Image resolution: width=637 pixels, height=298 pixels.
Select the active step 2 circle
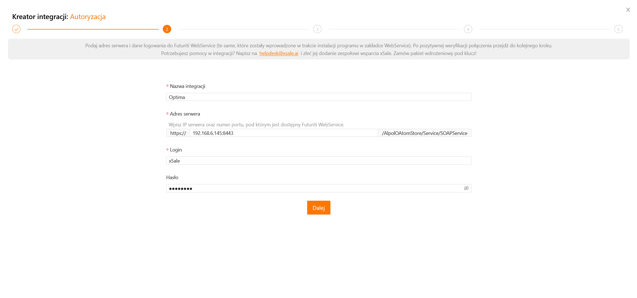[x=167, y=29]
